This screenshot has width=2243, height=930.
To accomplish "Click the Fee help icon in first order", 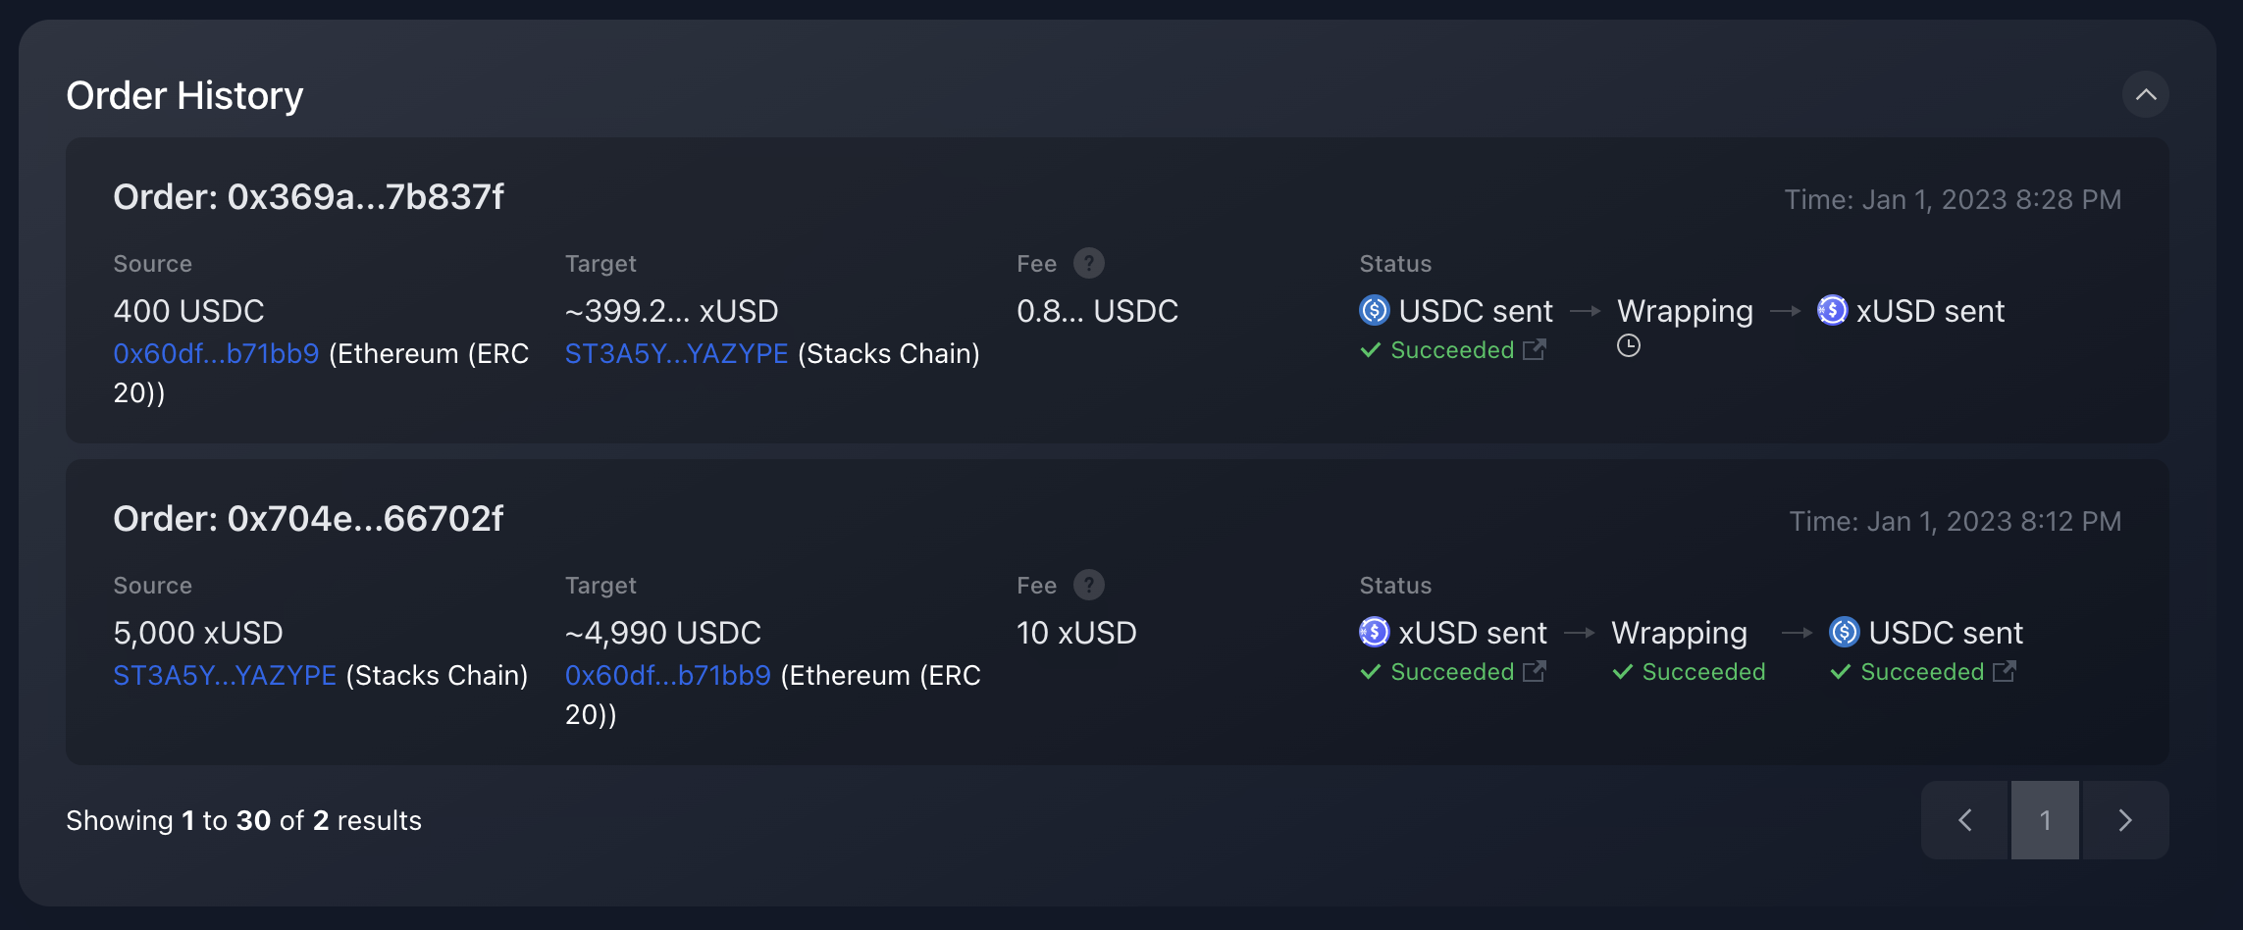I will (x=1088, y=264).
